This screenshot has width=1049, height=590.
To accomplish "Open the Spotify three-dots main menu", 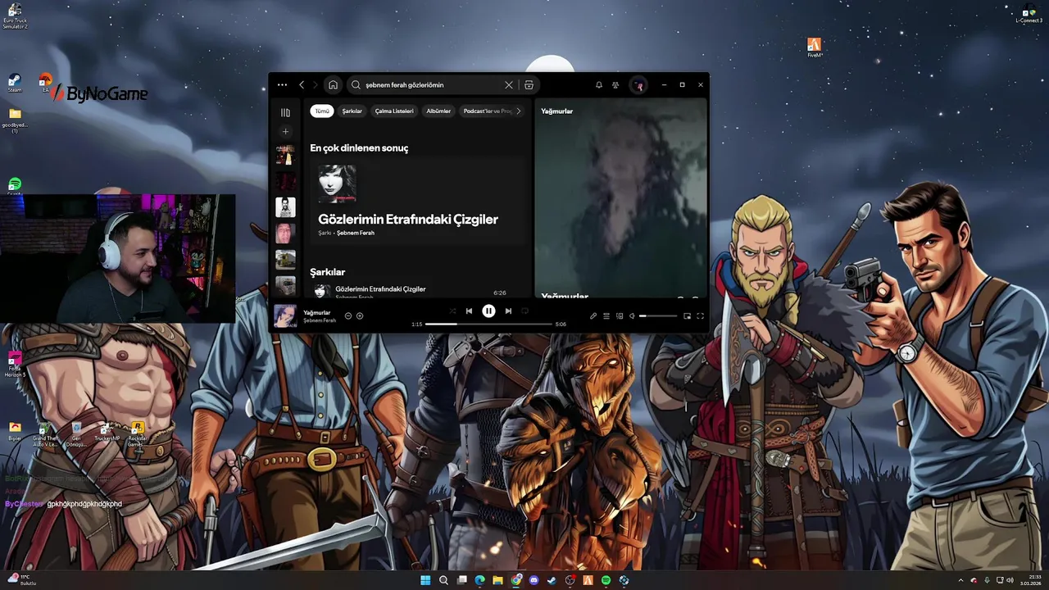I will point(282,84).
